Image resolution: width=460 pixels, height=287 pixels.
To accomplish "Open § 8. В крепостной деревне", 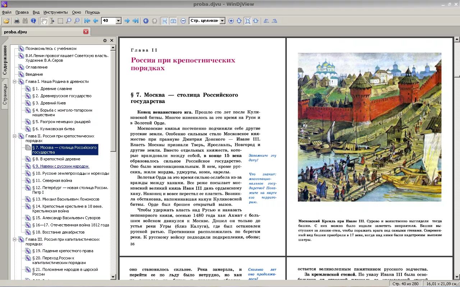I will coord(56,159).
